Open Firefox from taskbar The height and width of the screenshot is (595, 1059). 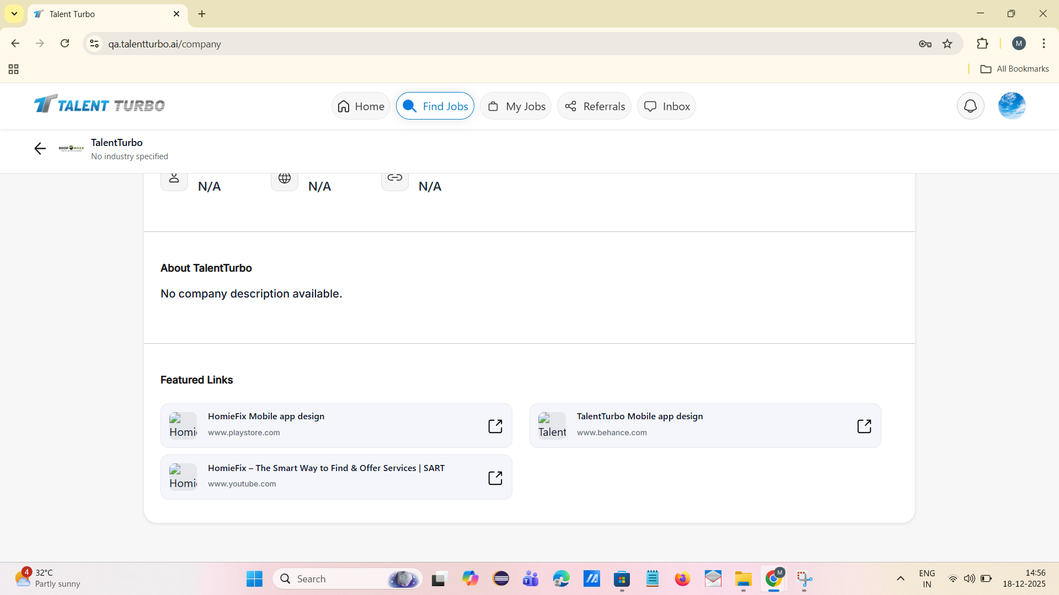click(682, 579)
